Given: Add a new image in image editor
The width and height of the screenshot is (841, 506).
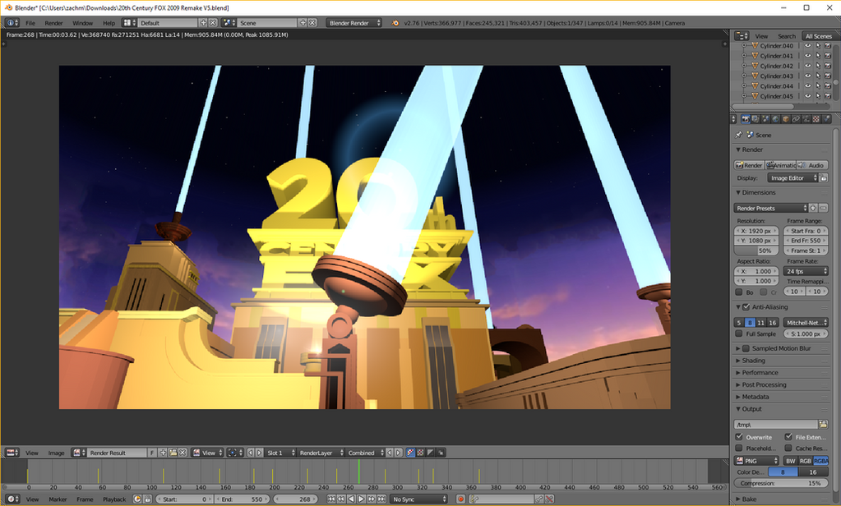Looking at the screenshot, I should (163, 453).
